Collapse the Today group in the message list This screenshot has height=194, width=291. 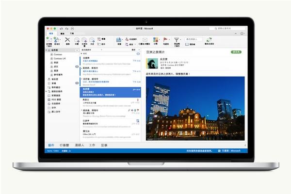[x=81, y=53]
